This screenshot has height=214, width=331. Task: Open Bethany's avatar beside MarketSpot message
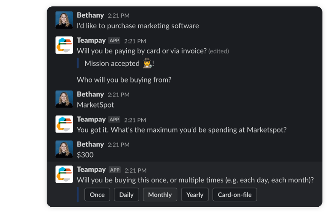tap(64, 99)
